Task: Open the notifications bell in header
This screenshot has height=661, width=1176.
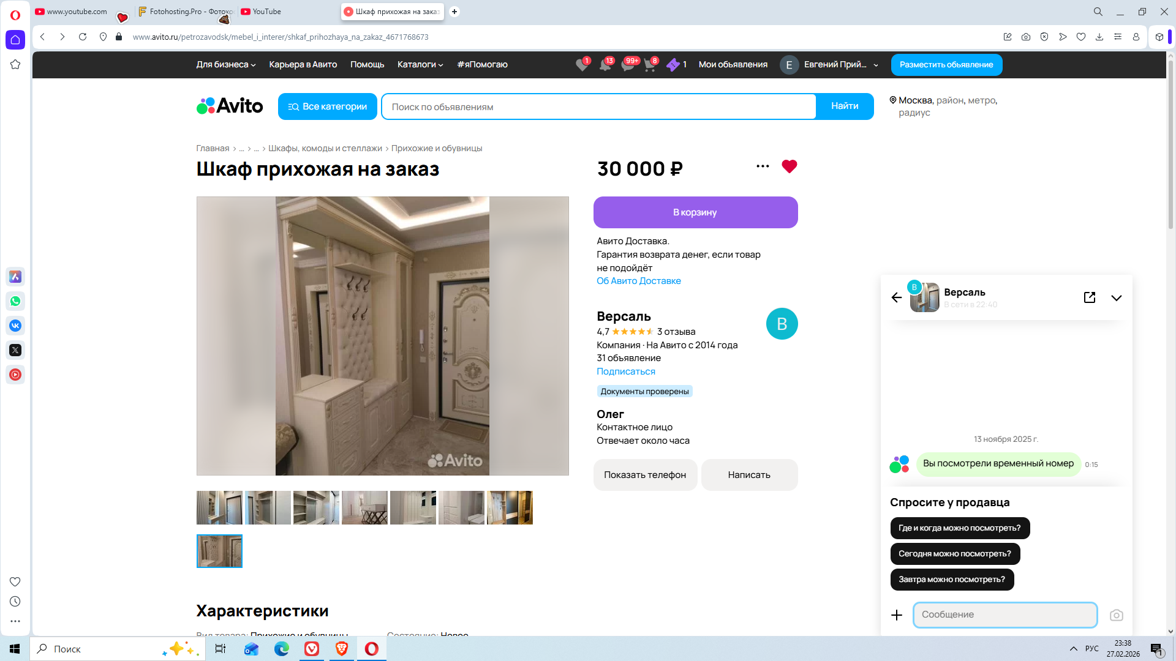Action: pos(605,65)
